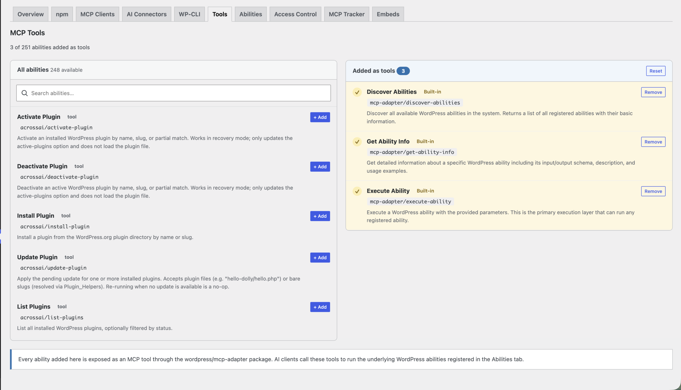This screenshot has height=390, width=681.
Task: Add the List Plugins ability
Action: tap(320, 307)
